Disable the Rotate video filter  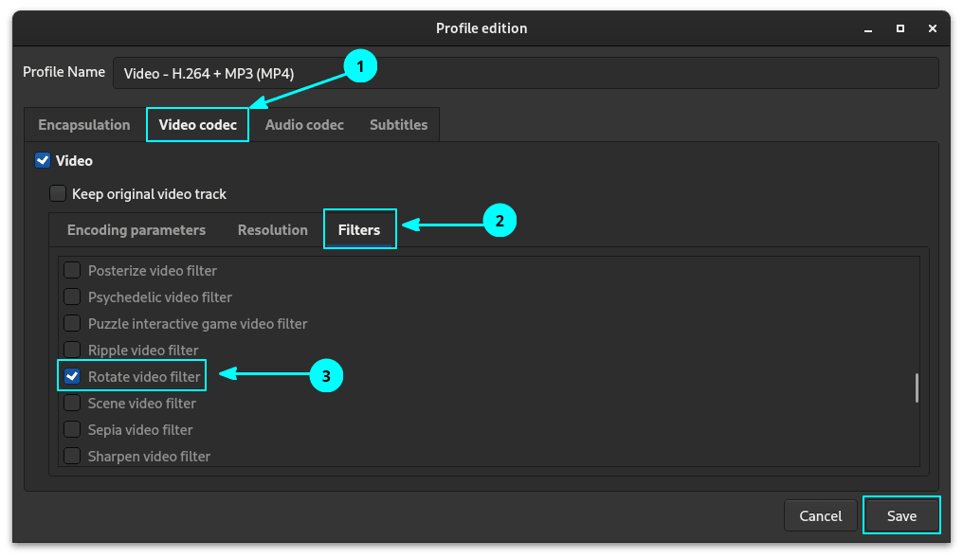[72, 377]
